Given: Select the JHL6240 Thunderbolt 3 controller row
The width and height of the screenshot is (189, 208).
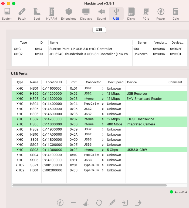Looking at the screenshot, I should pos(99,54).
